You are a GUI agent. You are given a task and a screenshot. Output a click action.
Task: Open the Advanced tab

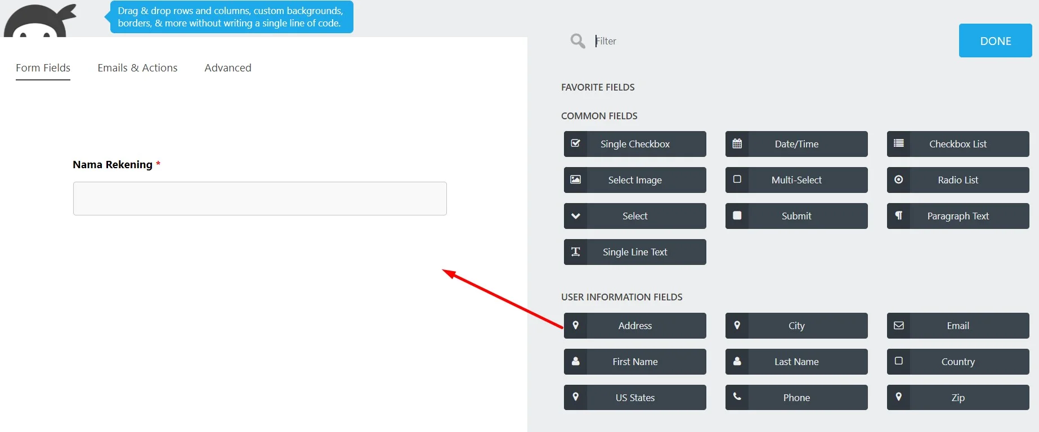[228, 68]
